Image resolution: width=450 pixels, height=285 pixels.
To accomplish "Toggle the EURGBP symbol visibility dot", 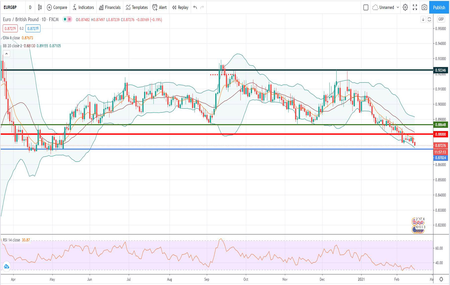I will (64, 20).
